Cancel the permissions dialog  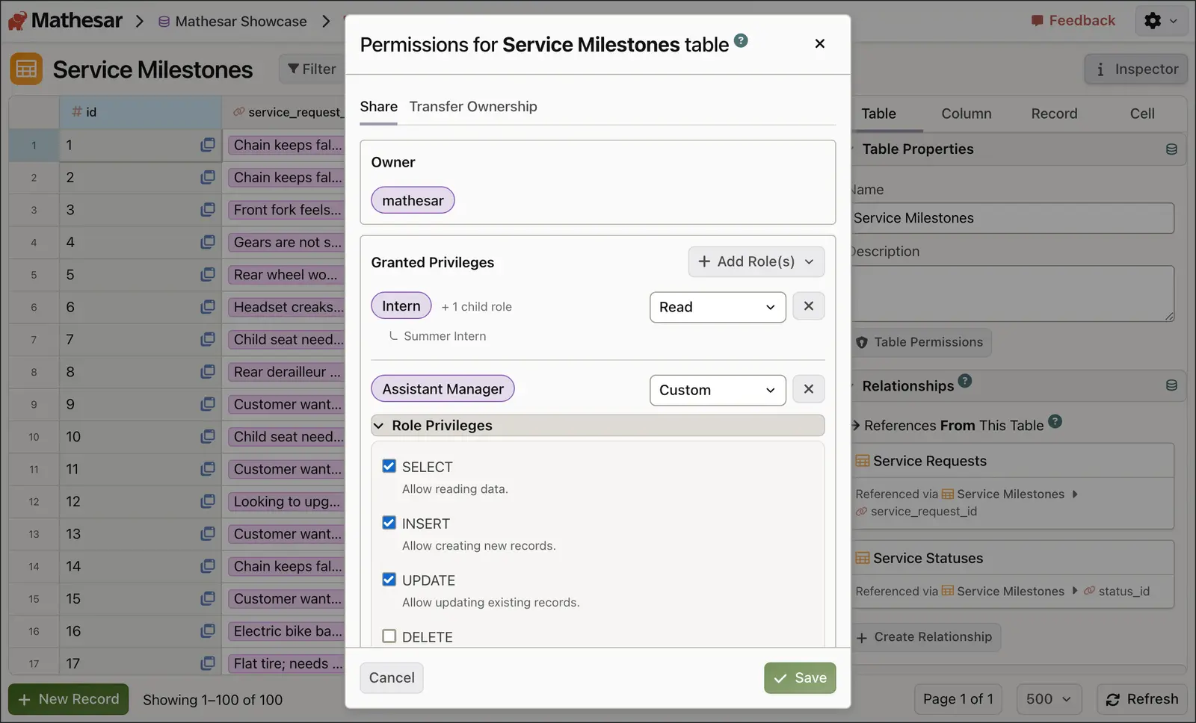click(392, 678)
